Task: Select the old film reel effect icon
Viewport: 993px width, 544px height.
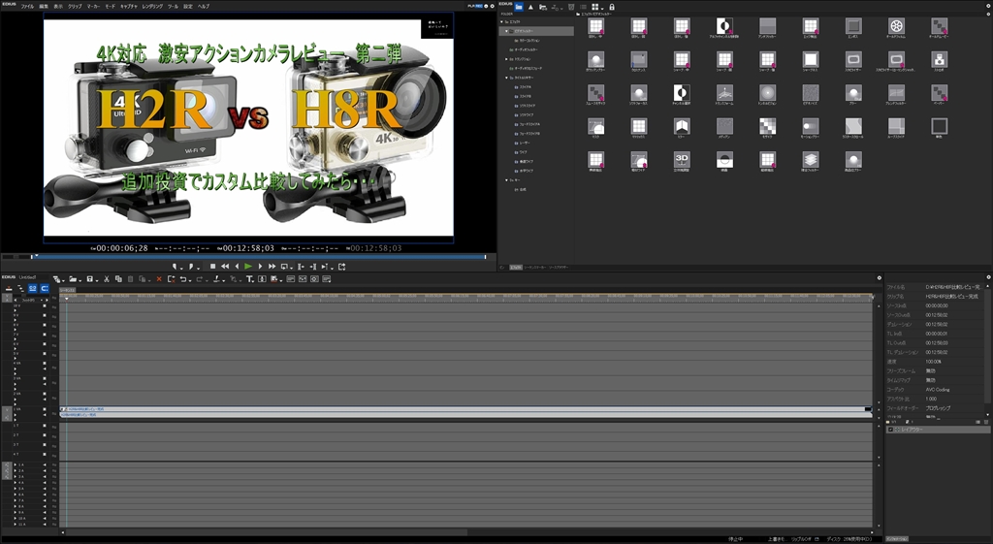Action: (x=896, y=26)
